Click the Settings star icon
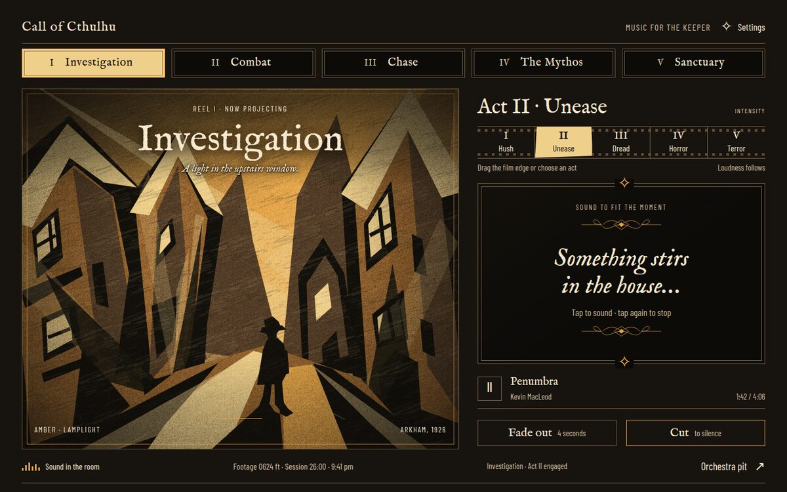Image resolution: width=787 pixels, height=492 pixels. [726, 27]
